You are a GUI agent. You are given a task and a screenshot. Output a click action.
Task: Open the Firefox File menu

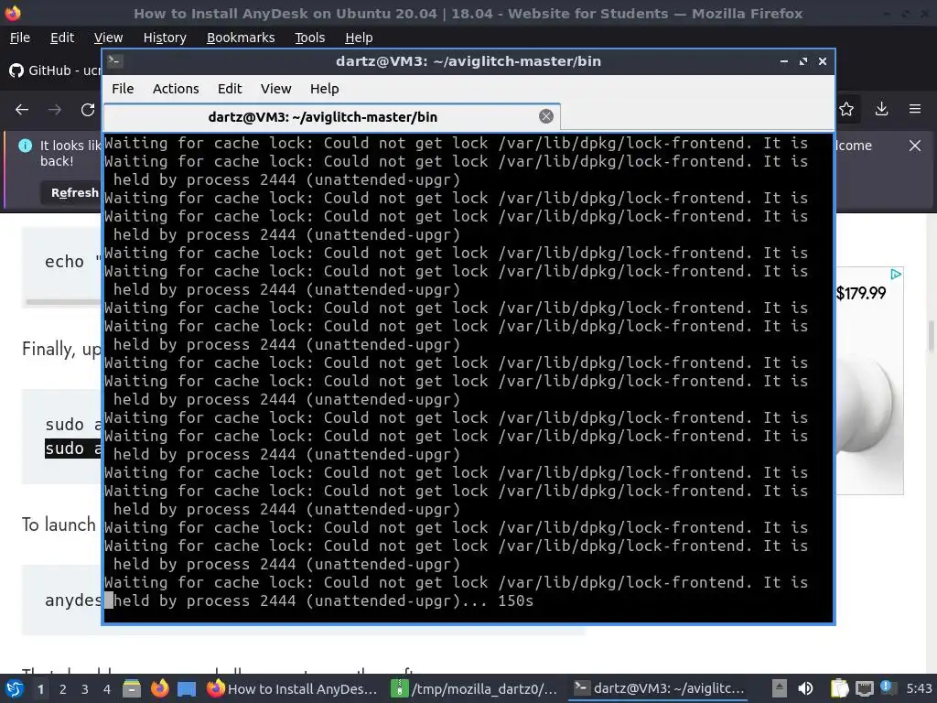click(x=20, y=38)
